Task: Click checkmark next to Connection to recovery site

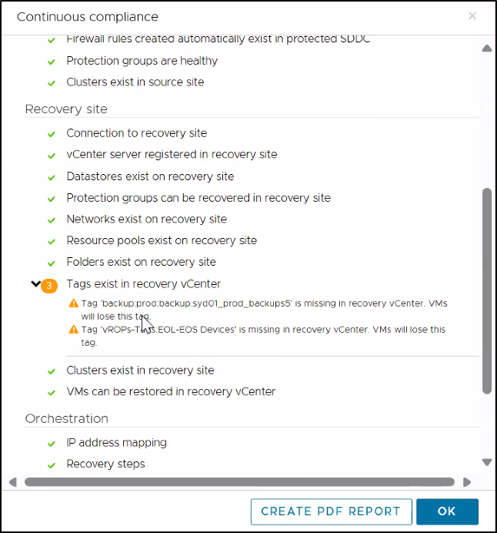Action: click(52, 134)
